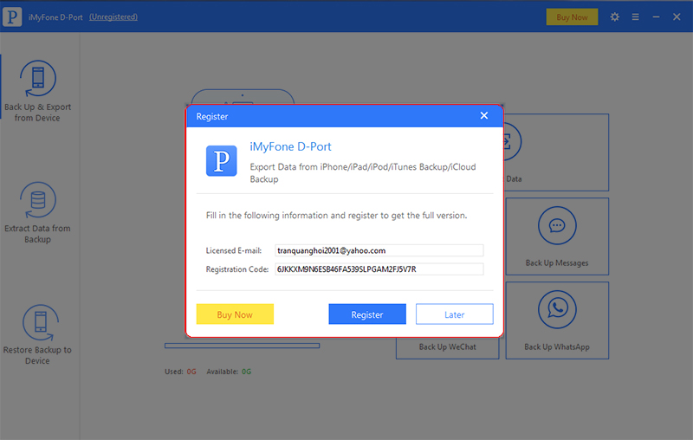Click the blue Register button
The image size is (693, 440).
click(367, 314)
